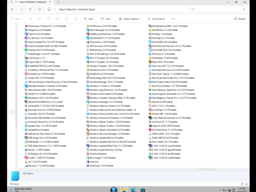Select the Zero Install Portable icon

click(150, 142)
